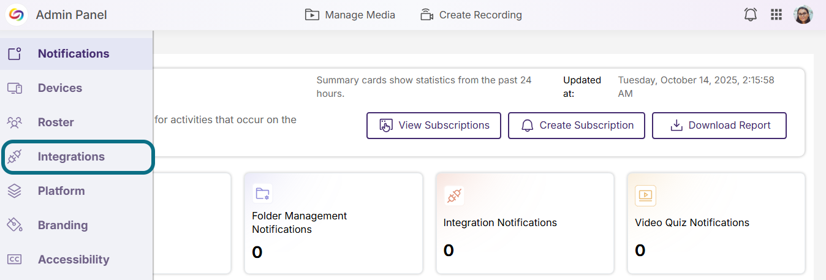Open Devices in the sidebar
The image size is (826, 280).
click(76, 88)
